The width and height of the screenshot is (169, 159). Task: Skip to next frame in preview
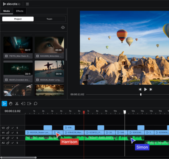(151, 89)
